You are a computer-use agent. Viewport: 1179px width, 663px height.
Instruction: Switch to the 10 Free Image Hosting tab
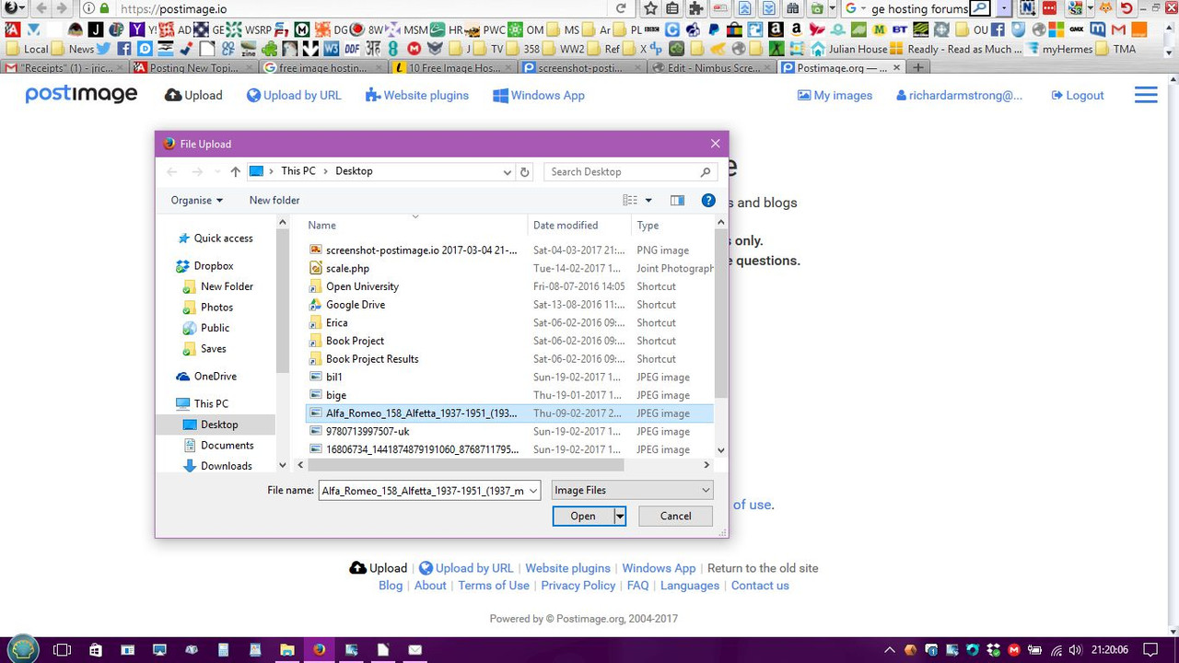(450, 67)
